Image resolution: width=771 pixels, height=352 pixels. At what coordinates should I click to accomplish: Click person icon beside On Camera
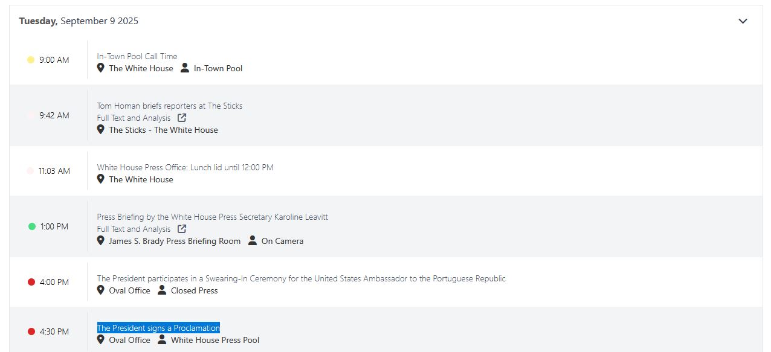click(253, 240)
